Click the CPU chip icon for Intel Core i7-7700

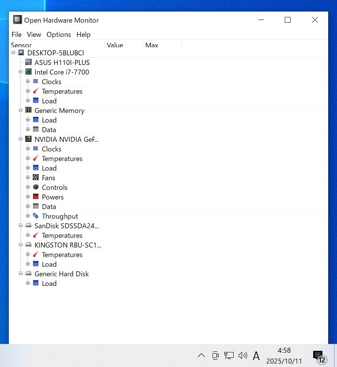28,71
